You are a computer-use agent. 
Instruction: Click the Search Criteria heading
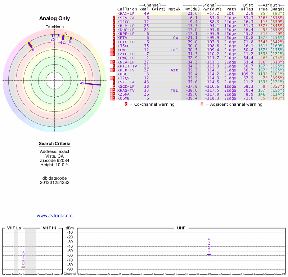pyautogui.click(x=55, y=144)
